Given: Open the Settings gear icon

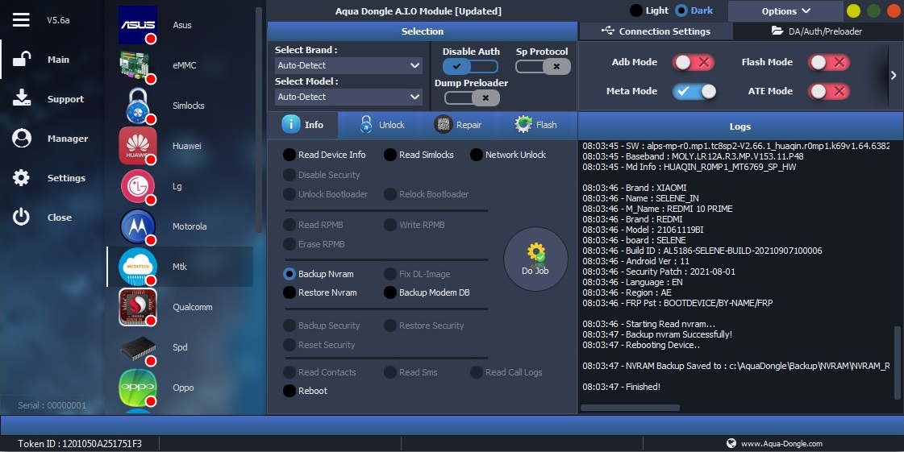Looking at the screenshot, I should [21, 177].
